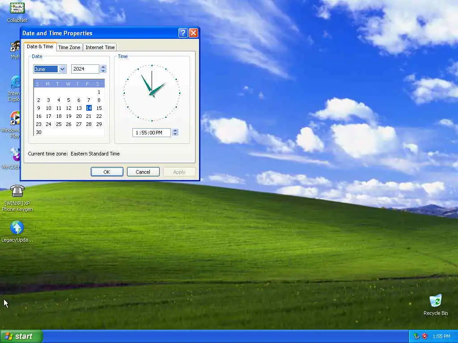Click the security shield tray icon

coord(425,336)
